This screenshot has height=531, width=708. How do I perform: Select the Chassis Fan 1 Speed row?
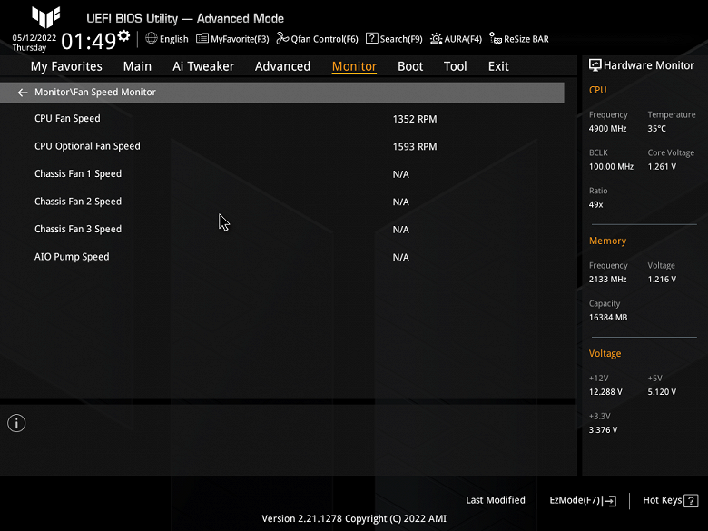click(x=281, y=174)
